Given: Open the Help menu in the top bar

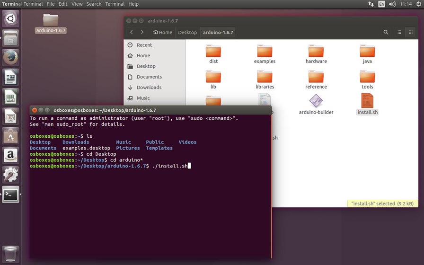Looking at the screenshot, I should [133, 4].
